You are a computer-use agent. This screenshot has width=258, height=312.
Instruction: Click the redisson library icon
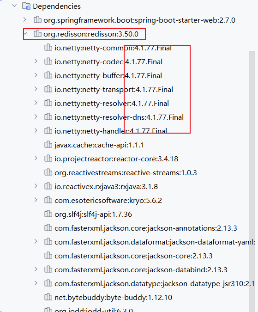click(x=37, y=34)
